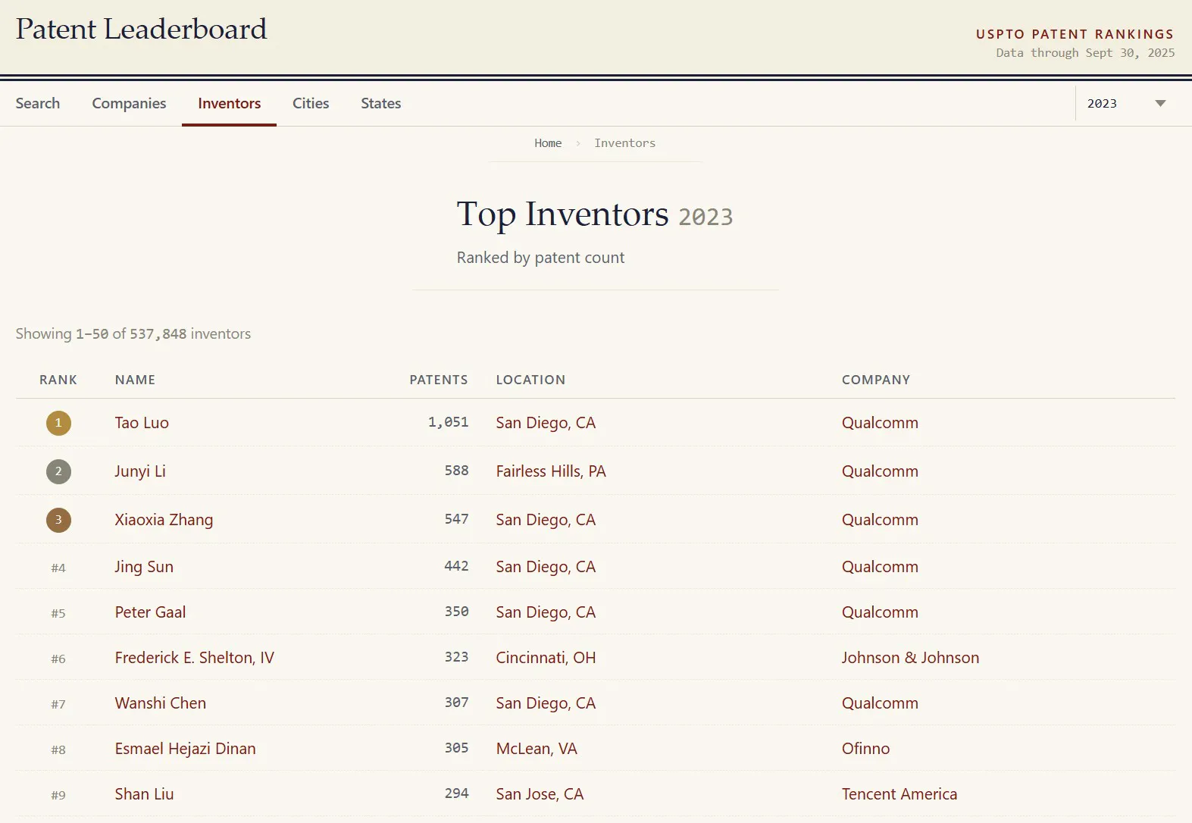
Task: Open Ofinno company link
Action: [x=866, y=749]
